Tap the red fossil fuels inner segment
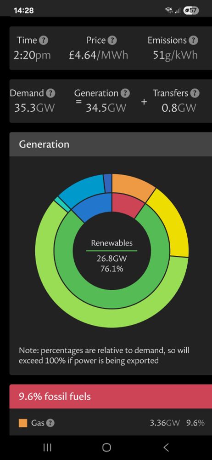Viewport: 212px width, 460px height. 127,204
